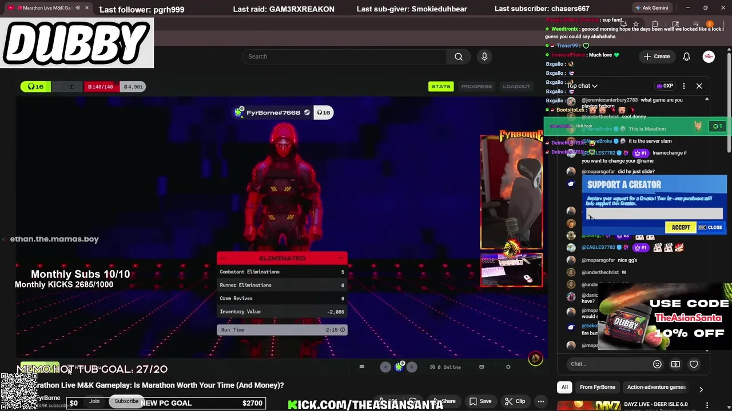732x411 pixels.
Task: Open DAYZ LIVE - DEER ISLE 6.0 video
Action: pos(655,404)
